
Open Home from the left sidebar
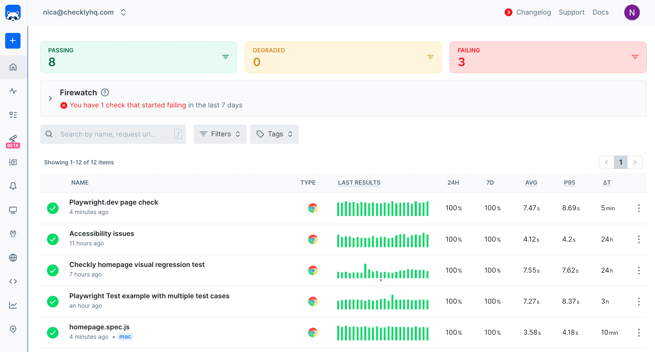coord(13,67)
